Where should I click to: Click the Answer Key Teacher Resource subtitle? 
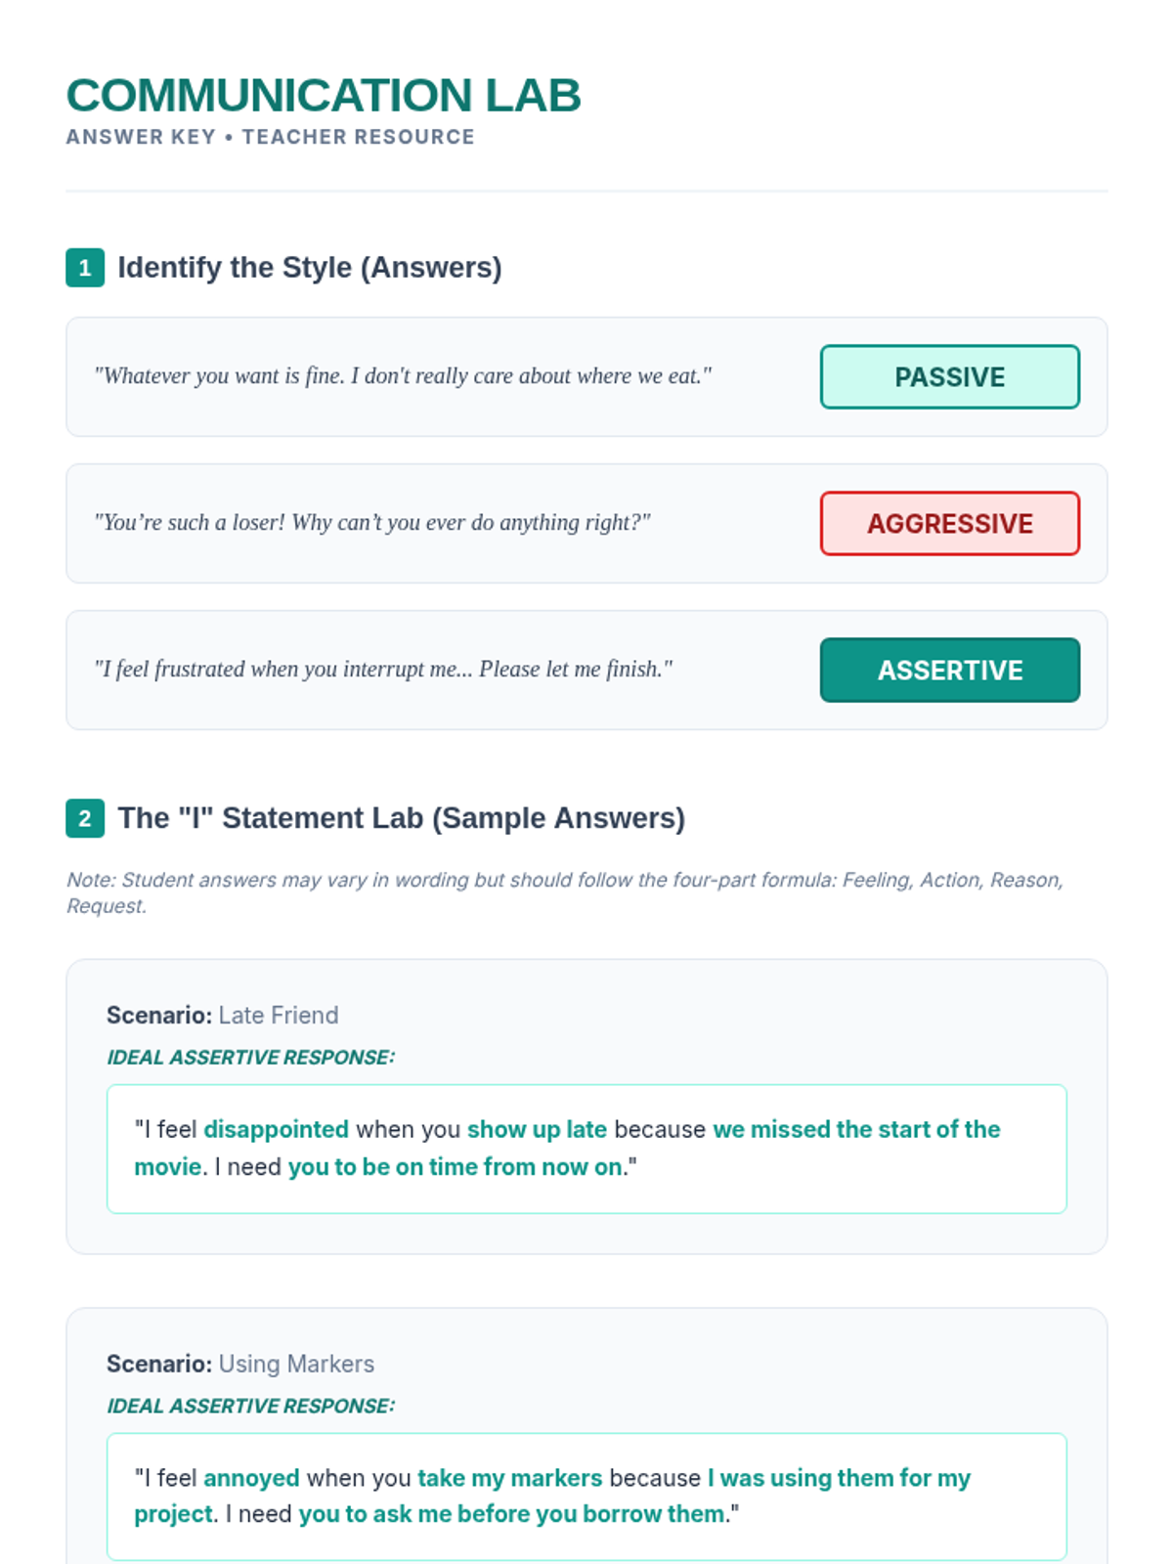tap(270, 137)
